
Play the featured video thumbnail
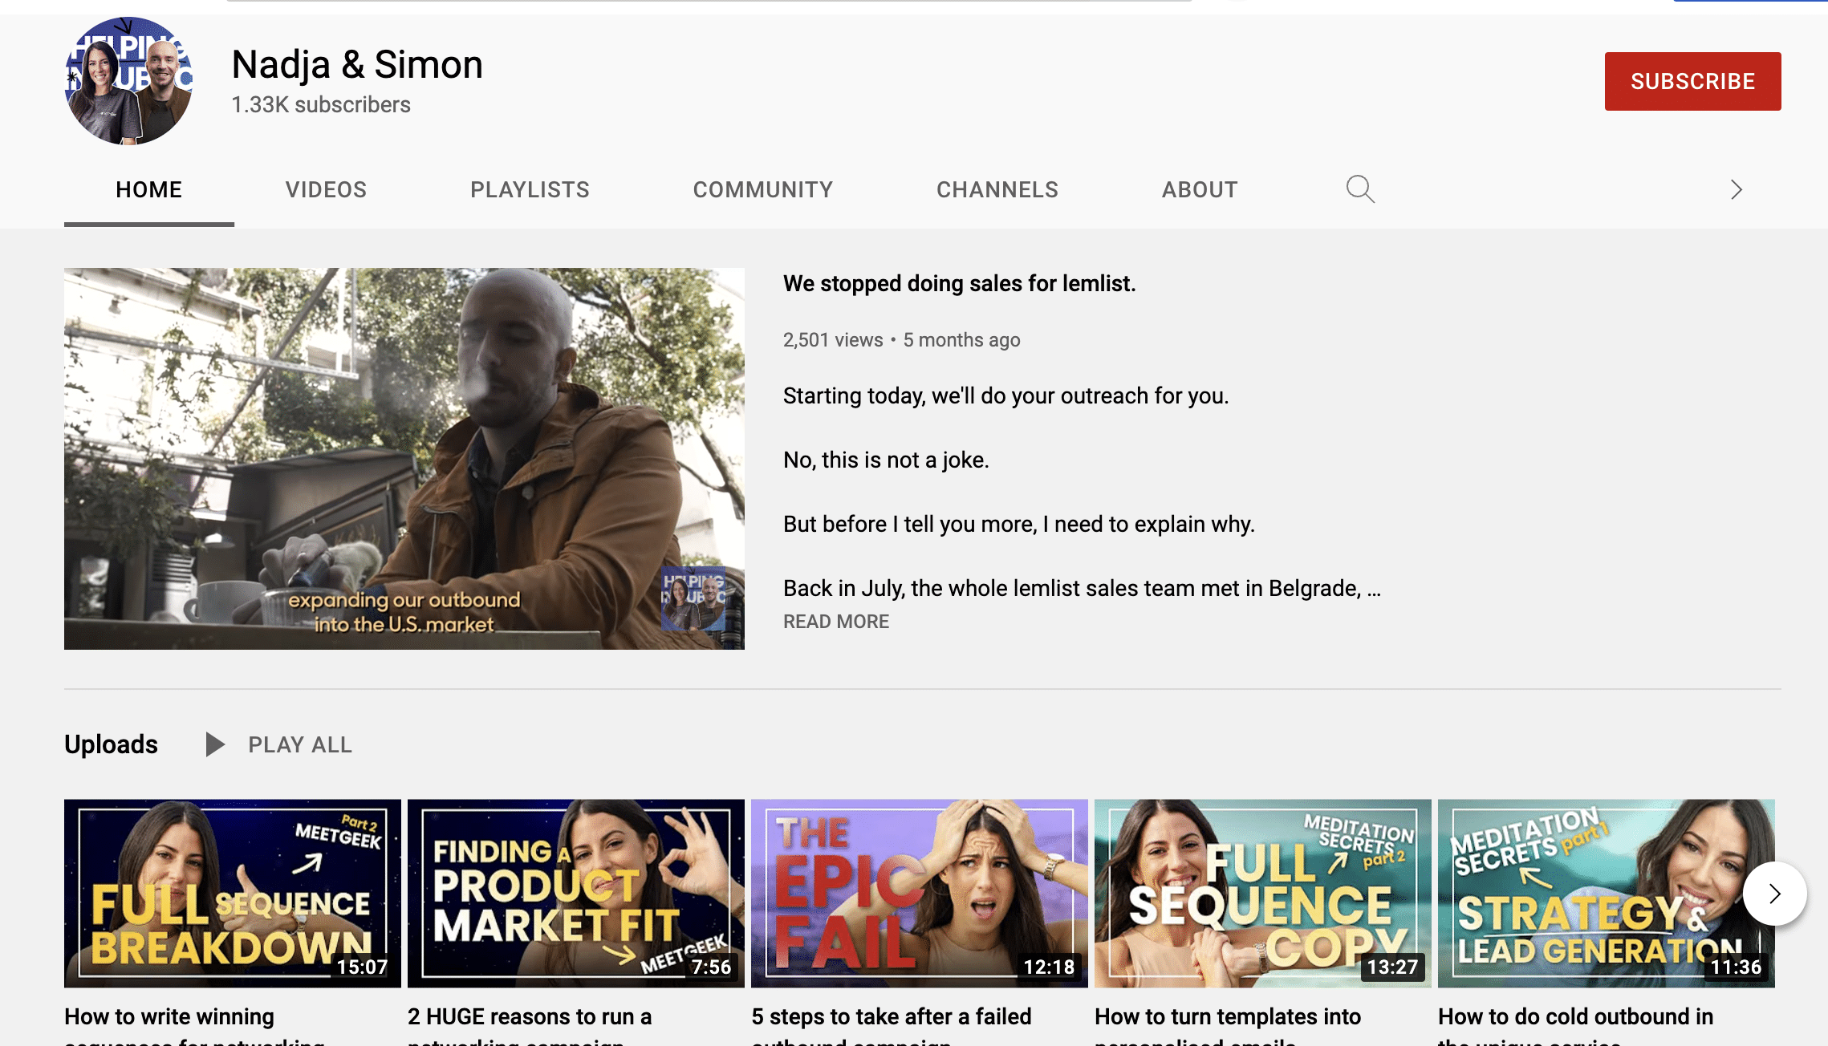(x=404, y=459)
